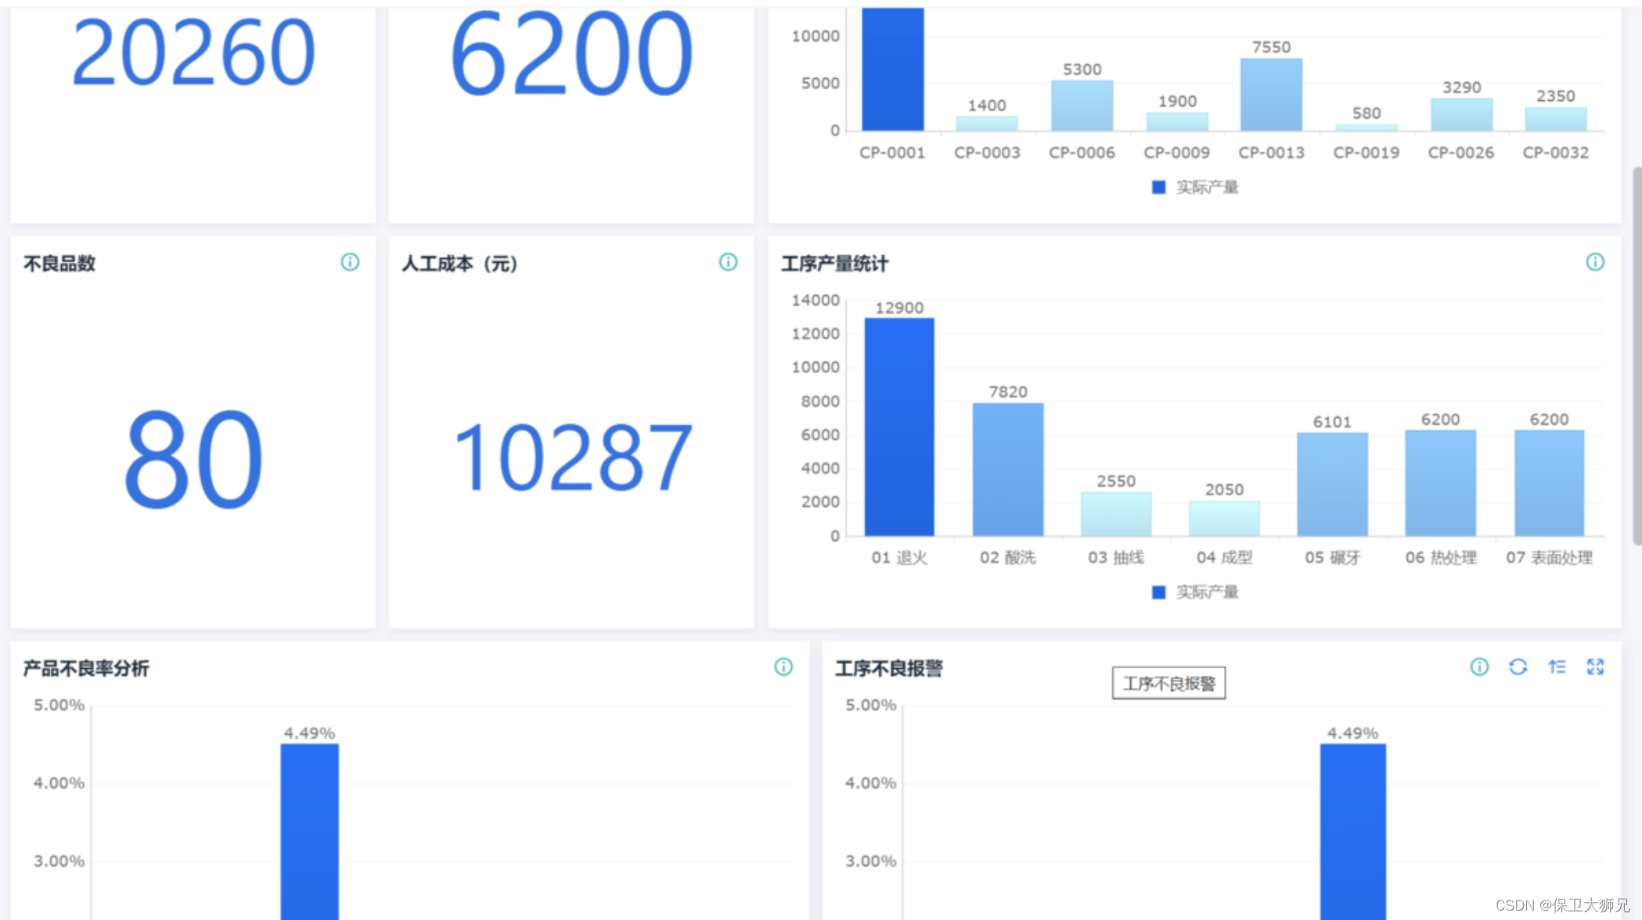
Task: Click the 人工成本 value 10287
Action: pos(572,458)
